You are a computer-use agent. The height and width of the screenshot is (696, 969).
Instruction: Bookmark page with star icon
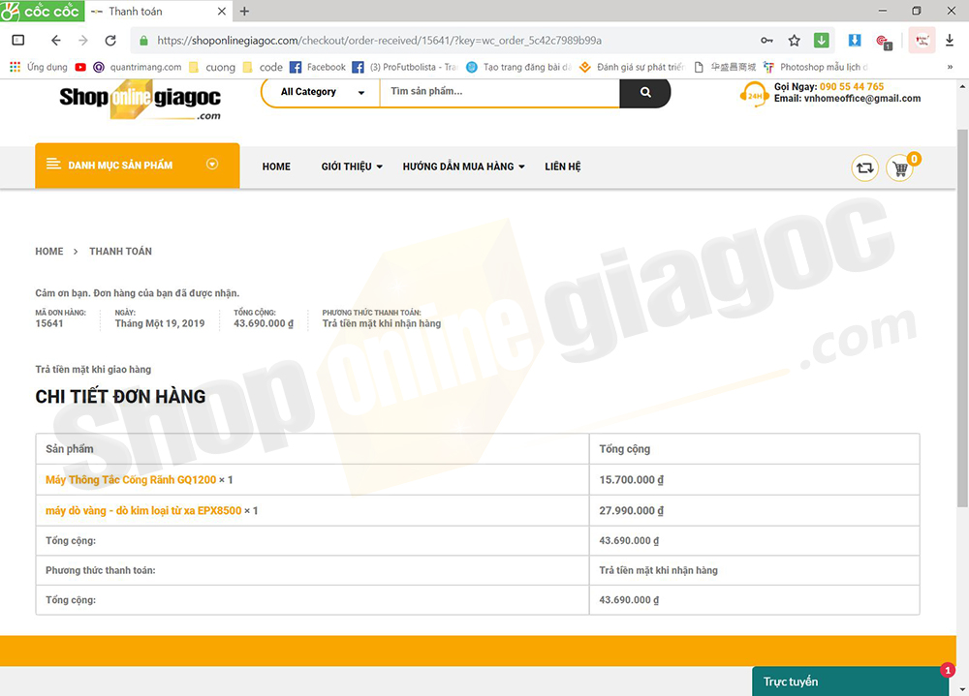click(794, 41)
